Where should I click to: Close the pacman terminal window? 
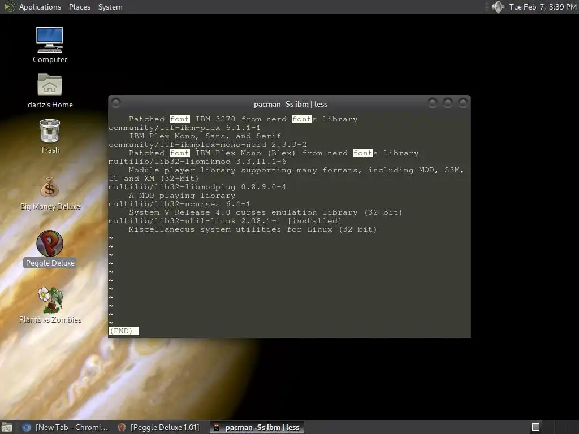point(463,103)
